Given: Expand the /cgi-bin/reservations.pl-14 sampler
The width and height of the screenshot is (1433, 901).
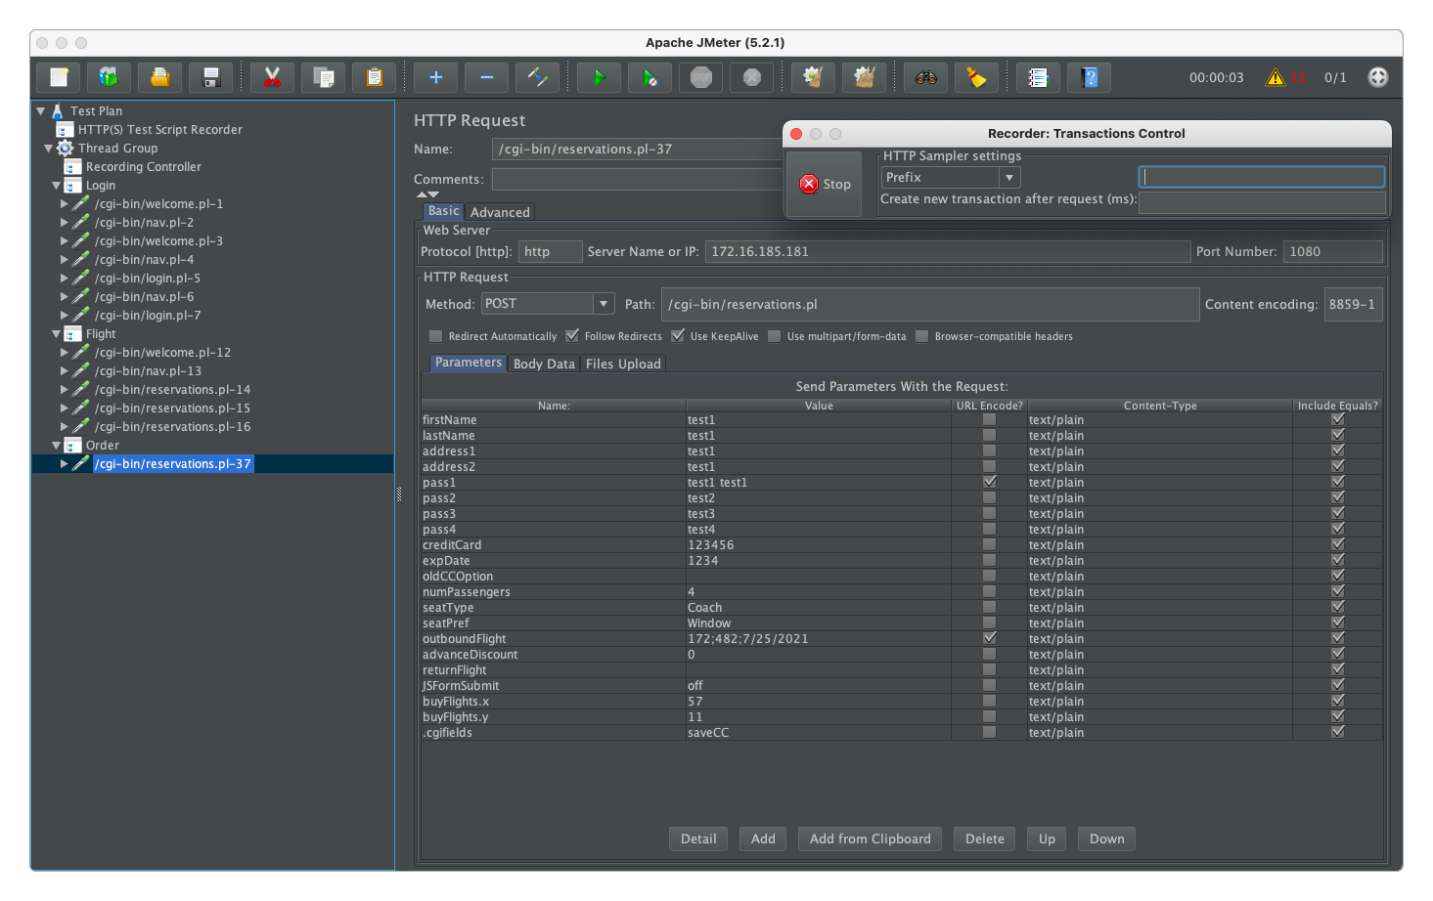Looking at the screenshot, I should pos(65,390).
